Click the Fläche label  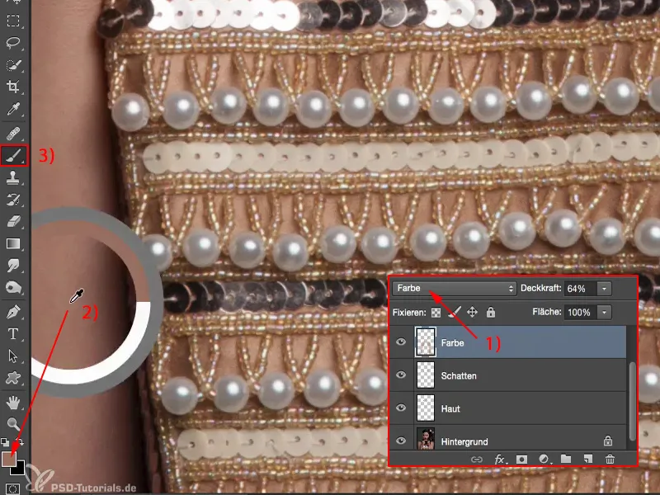pos(547,312)
